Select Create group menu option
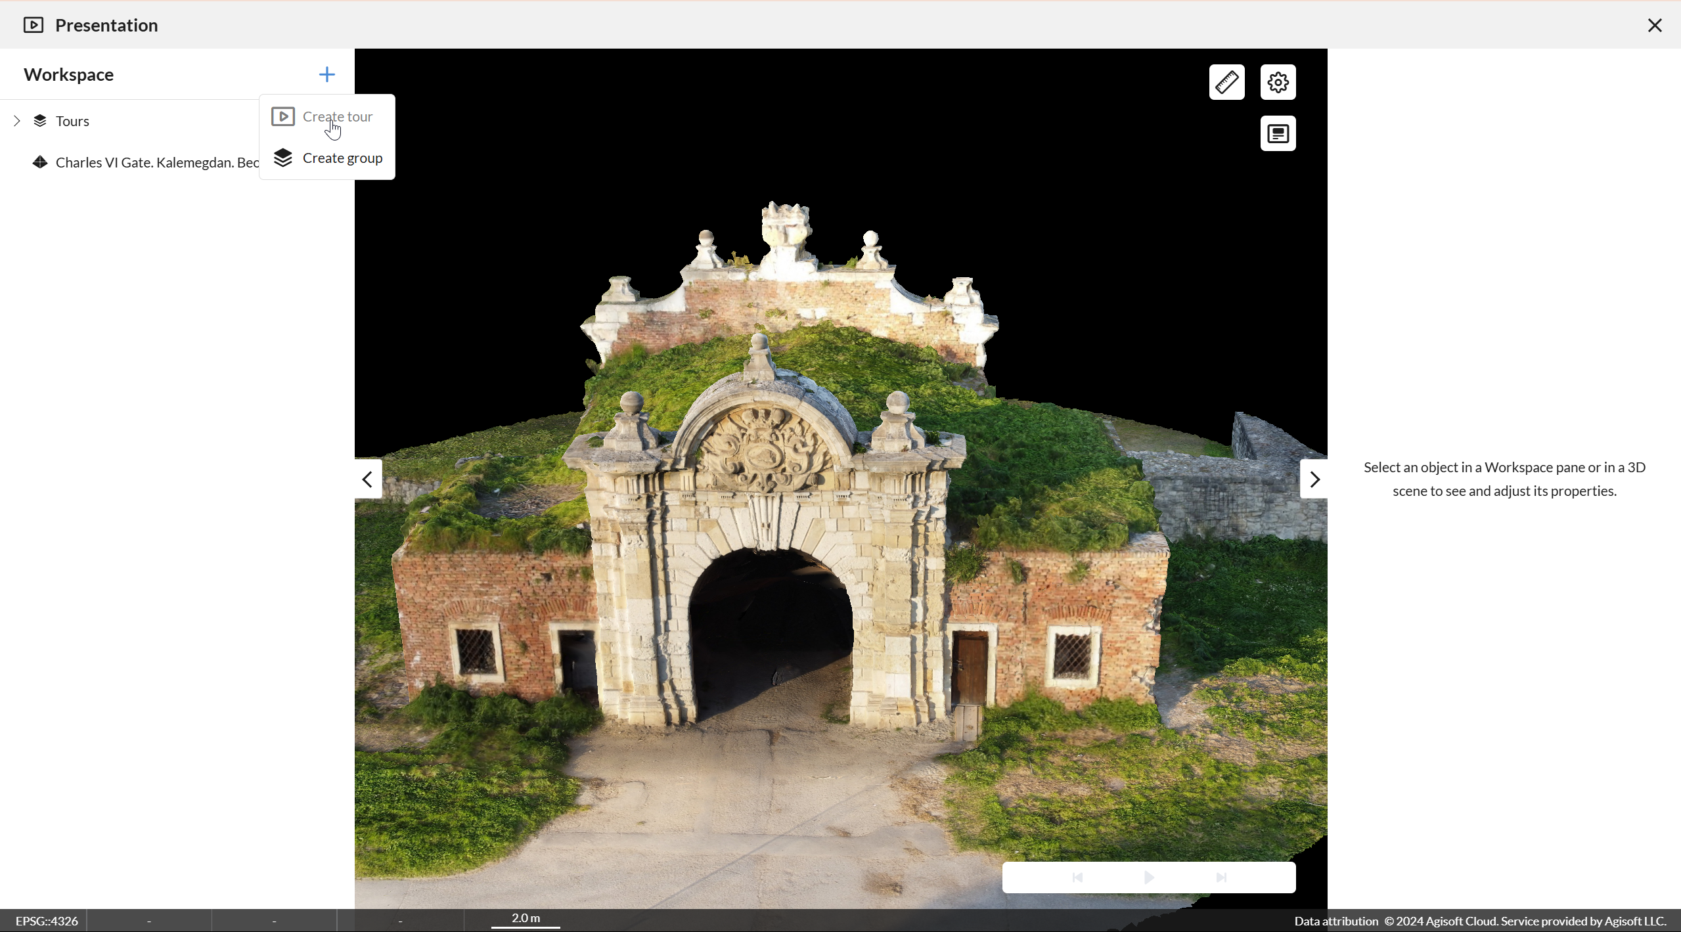The image size is (1681, 932). pyautogui.click(x=342, y=158)
